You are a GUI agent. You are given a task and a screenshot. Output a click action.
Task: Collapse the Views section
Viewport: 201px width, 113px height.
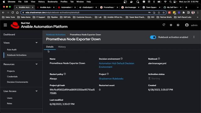pos(36,43)
